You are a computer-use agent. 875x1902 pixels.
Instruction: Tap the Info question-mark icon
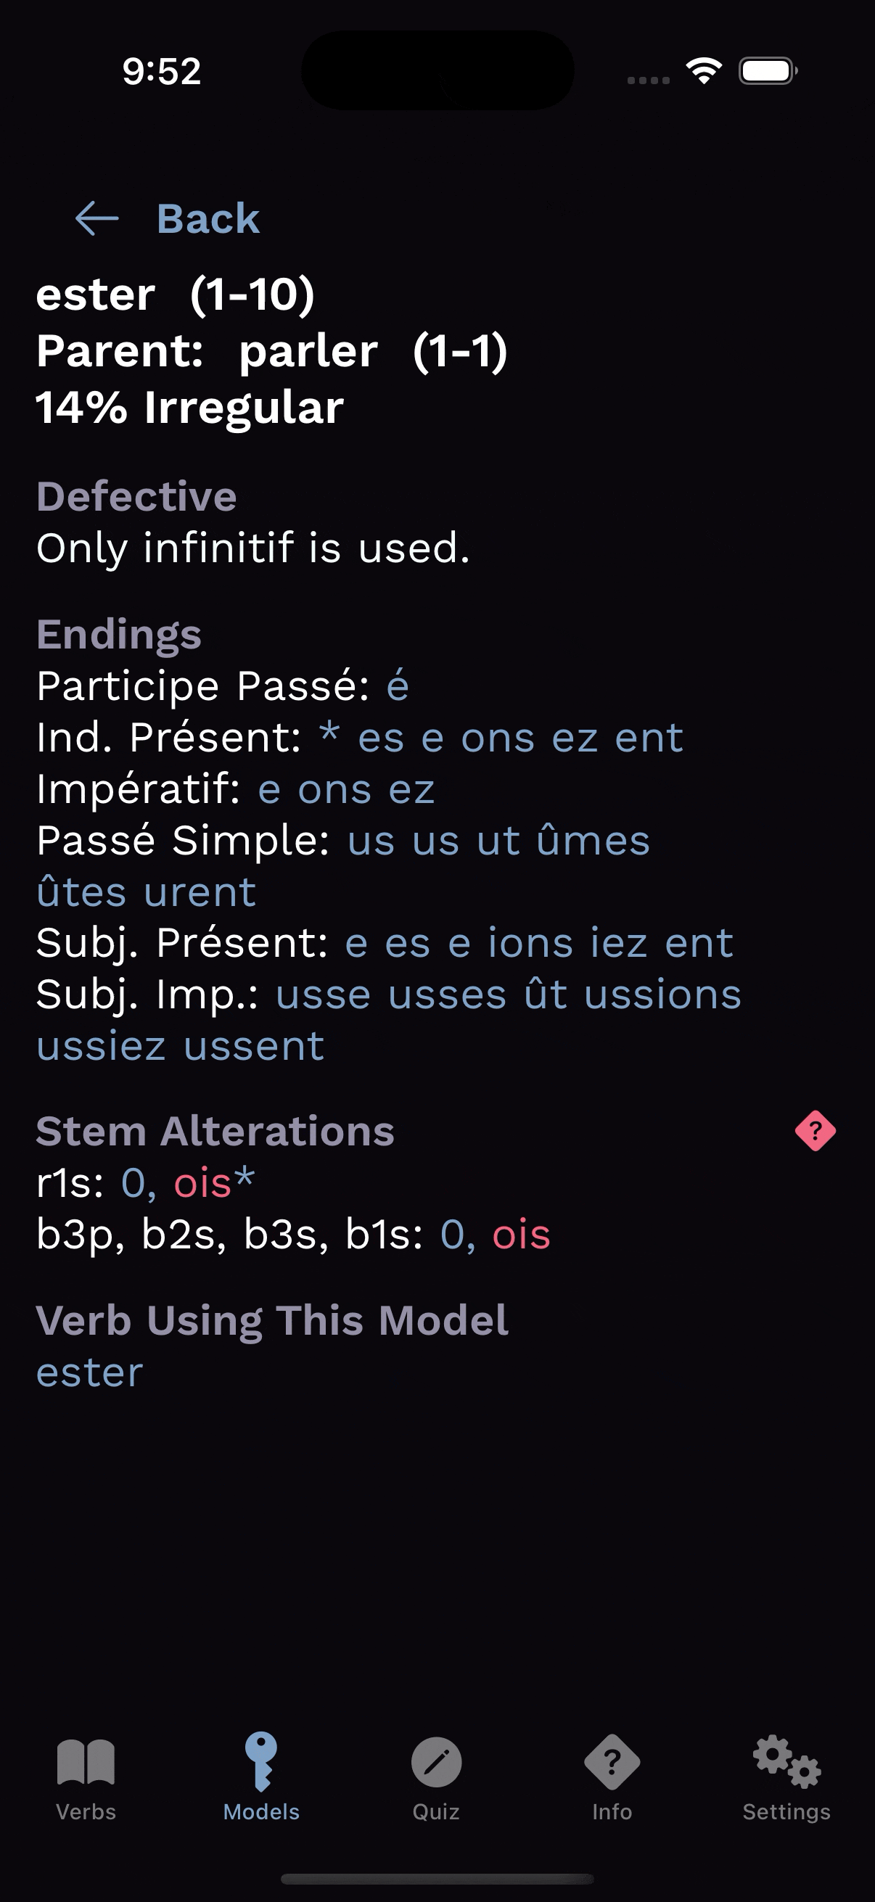click(612, 1762)
